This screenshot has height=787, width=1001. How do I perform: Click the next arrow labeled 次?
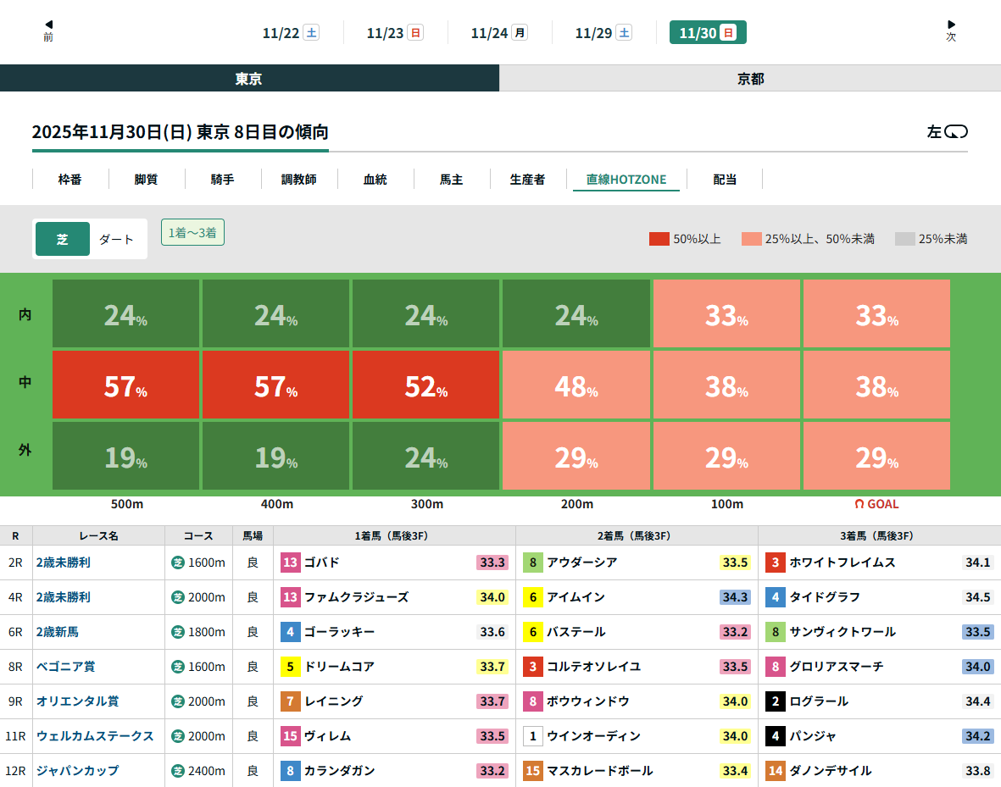(951, 30)
